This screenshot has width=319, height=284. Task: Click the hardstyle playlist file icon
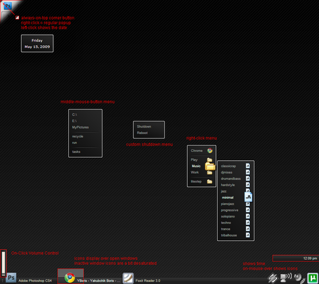pyautogui.click(x=247, y=185)
